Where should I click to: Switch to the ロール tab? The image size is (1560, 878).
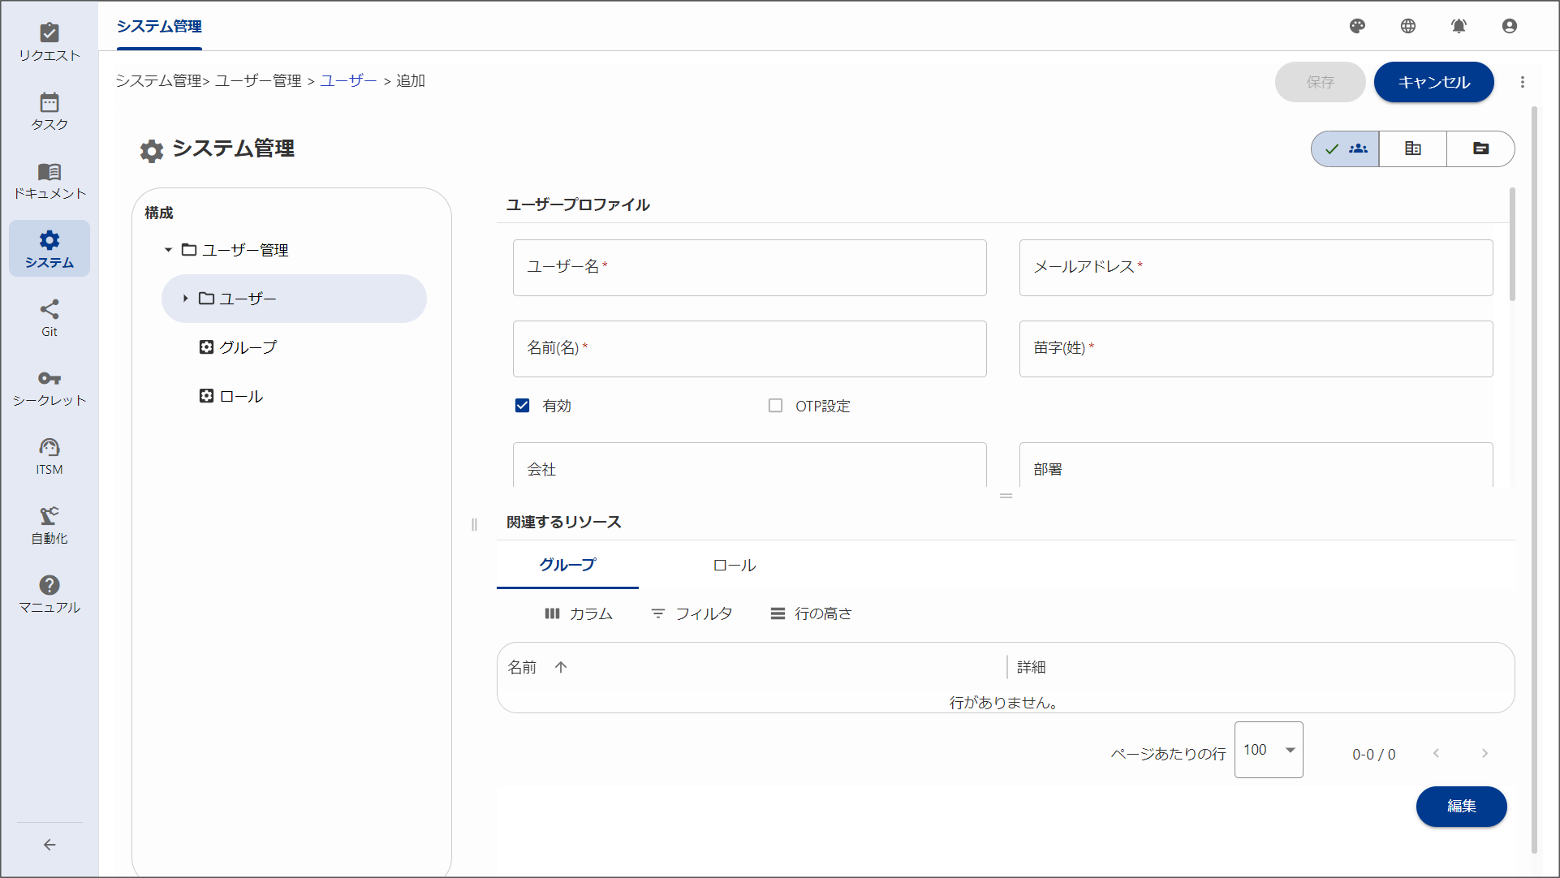click(734, 565)
